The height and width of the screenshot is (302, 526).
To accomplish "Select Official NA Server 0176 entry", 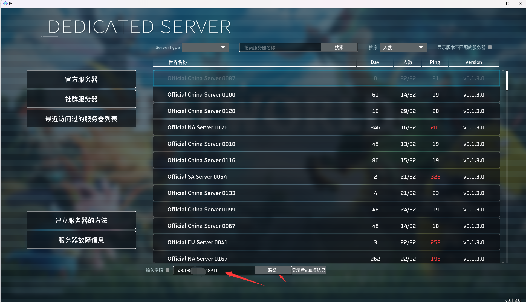I will click(x=326, y=127).
